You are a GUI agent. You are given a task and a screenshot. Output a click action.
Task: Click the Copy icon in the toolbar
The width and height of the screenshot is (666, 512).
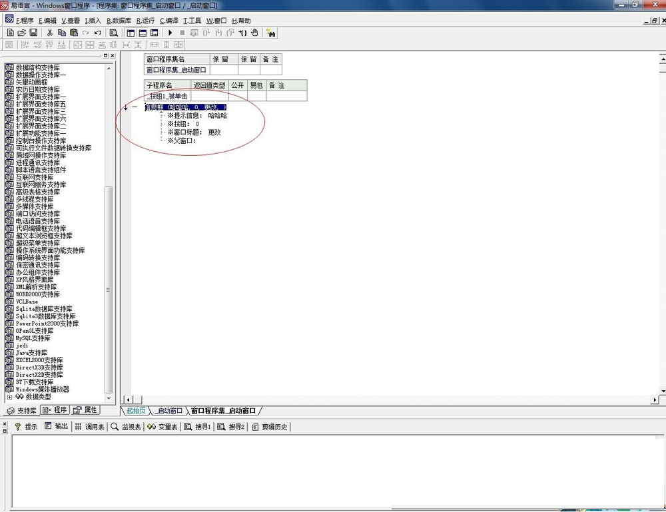(61, 33)
